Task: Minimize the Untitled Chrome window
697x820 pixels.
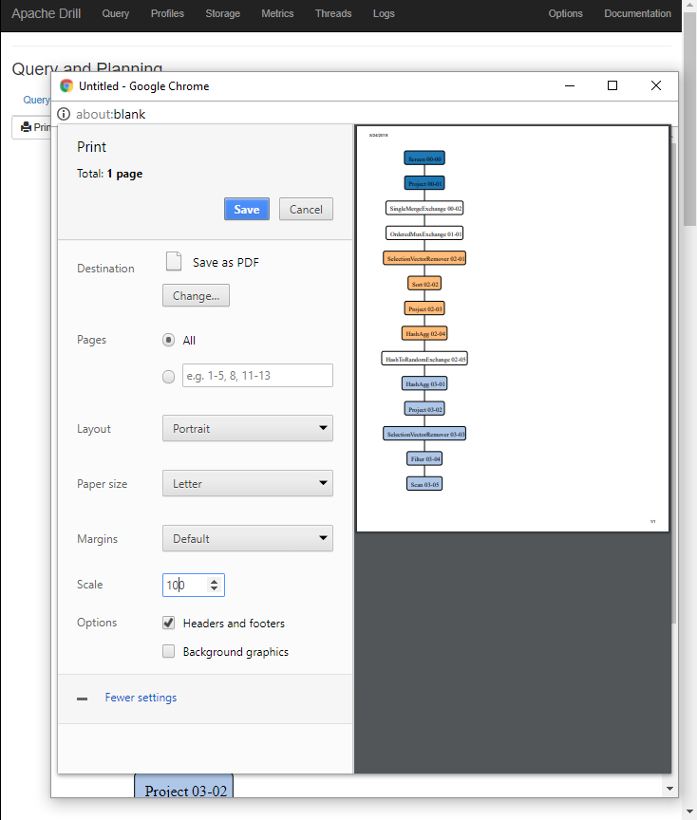Action: click(570, 85)
